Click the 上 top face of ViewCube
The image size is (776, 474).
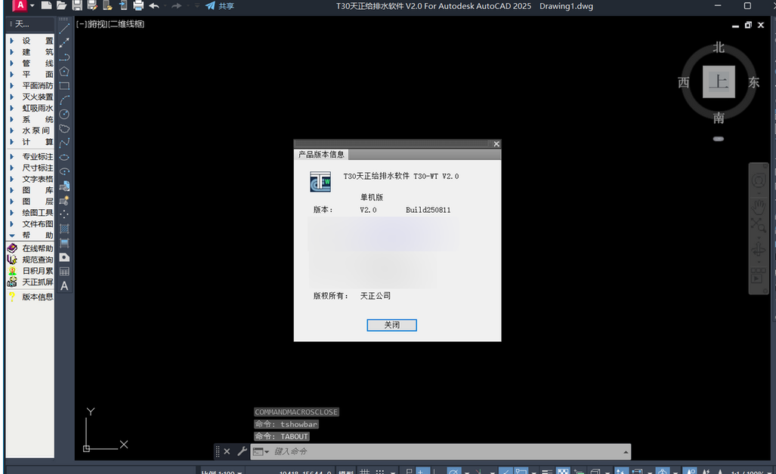click(x=719, y=82)
